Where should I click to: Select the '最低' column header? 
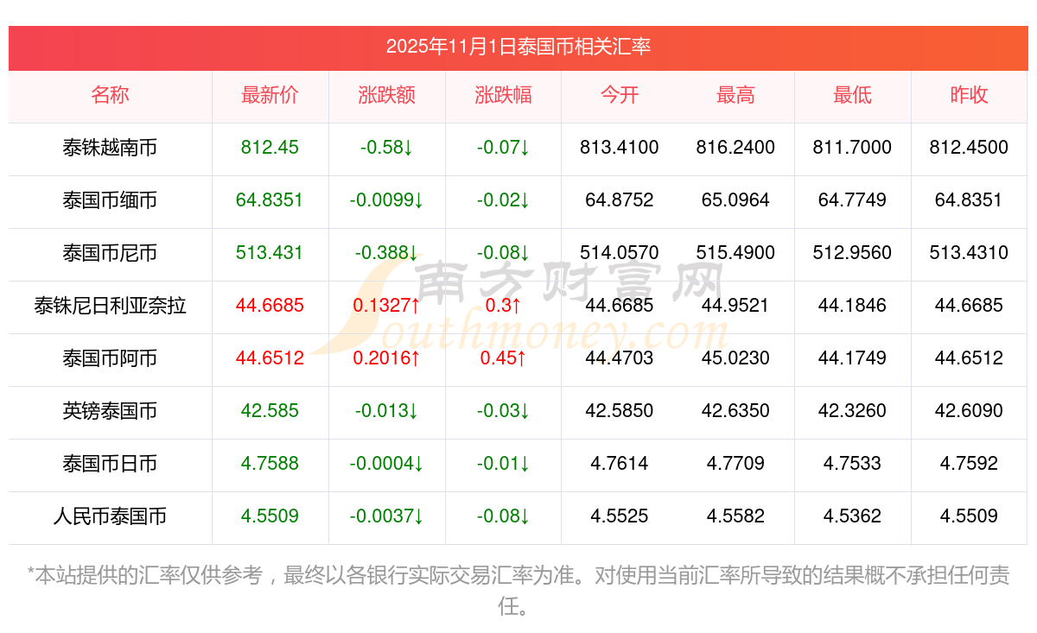(852, 95)
